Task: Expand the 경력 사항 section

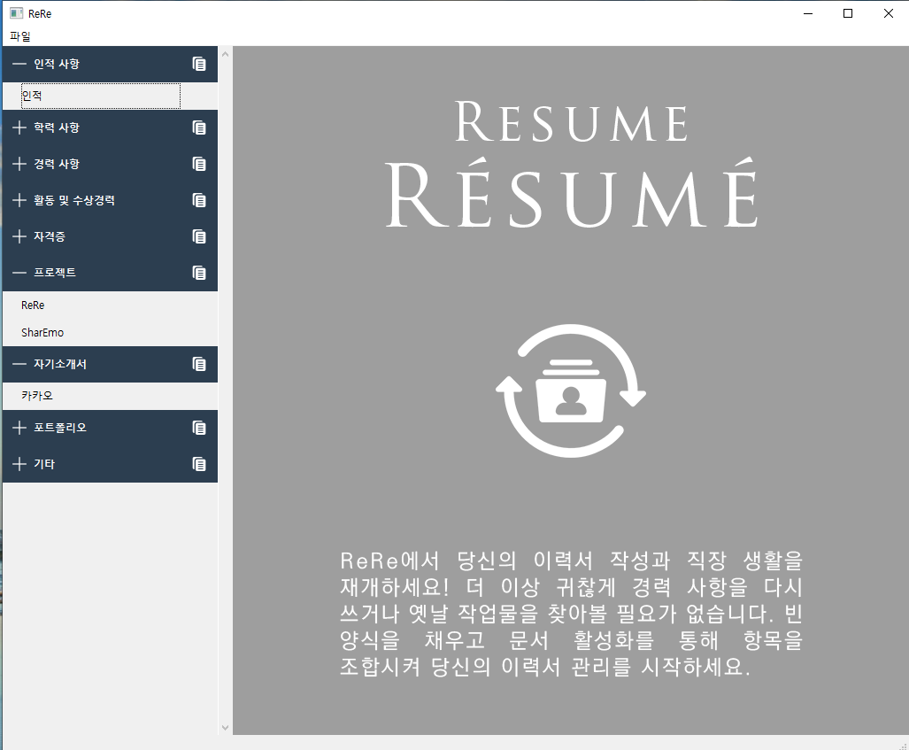Action: point(19,164)
